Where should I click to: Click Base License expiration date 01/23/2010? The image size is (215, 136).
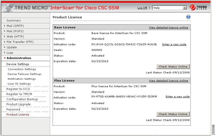pyautogui.click(x=100, y=61)
